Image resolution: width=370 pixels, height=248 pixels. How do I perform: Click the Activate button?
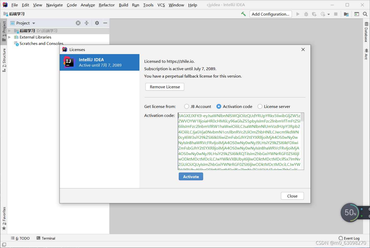[x=191, y=177]
